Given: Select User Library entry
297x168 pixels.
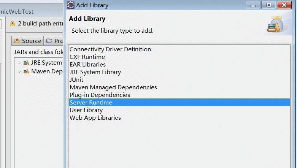Looking at the screenshot, I should pyautogui.click(x=179, y=110).
